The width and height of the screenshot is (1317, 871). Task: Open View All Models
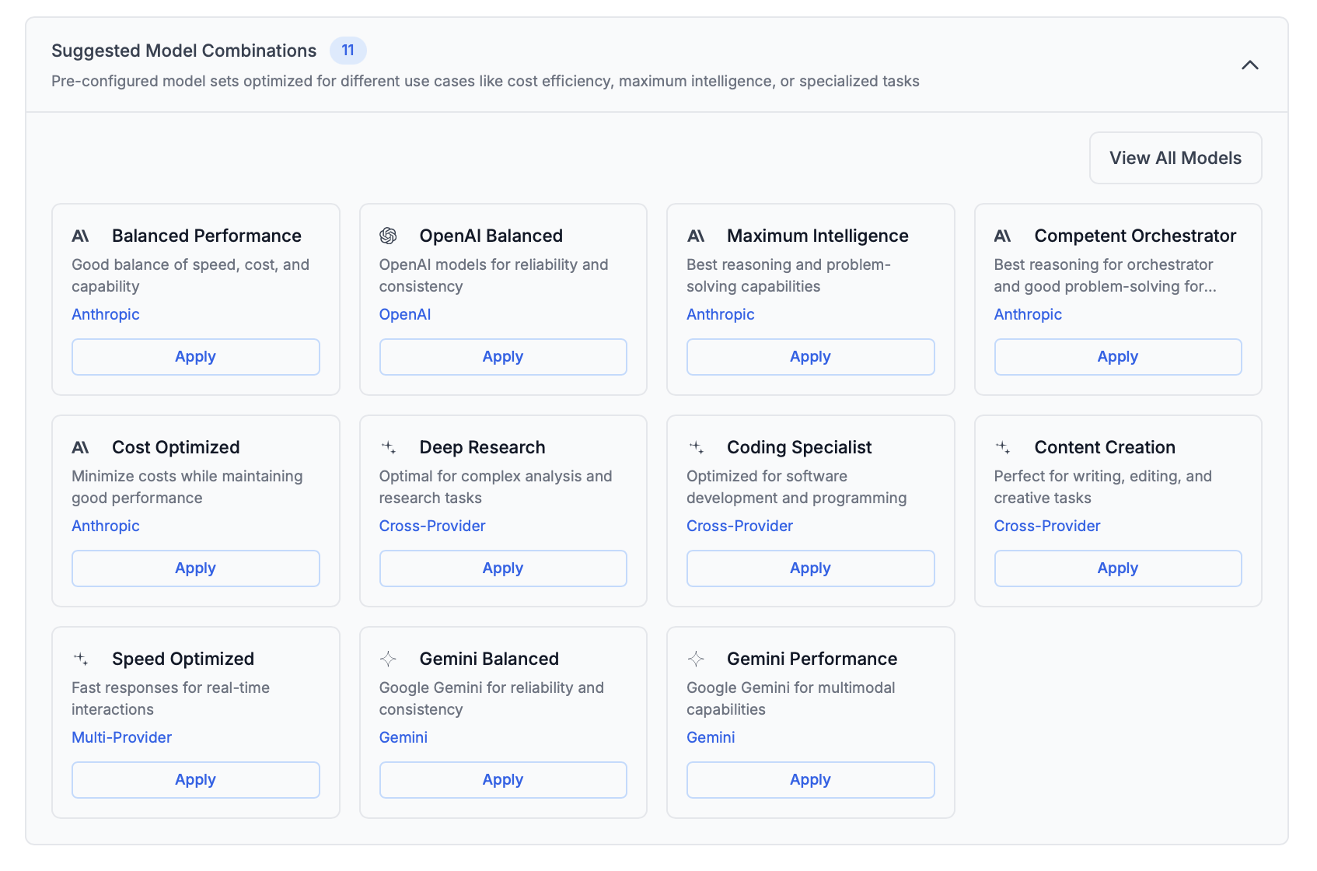(1175, 158)
